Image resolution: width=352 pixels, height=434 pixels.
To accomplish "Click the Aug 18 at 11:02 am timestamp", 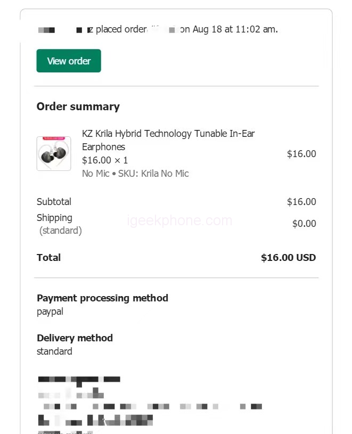I will tap(234, 29).
